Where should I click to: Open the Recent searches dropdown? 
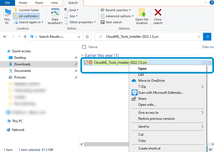116,10
